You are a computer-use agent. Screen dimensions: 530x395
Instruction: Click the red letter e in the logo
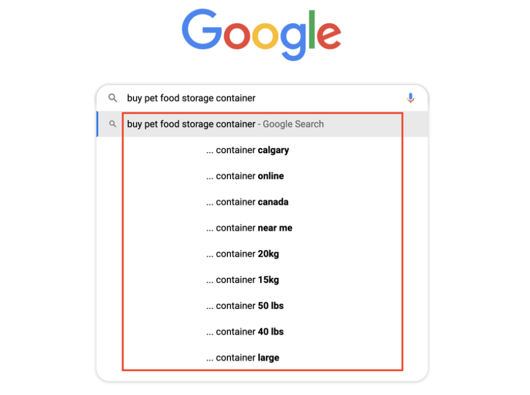[x=328, y=36]
